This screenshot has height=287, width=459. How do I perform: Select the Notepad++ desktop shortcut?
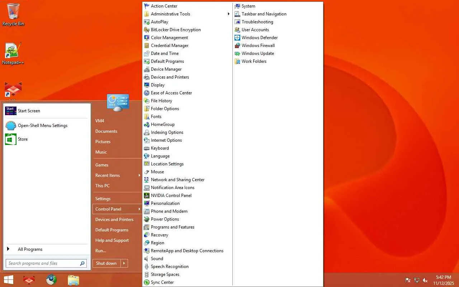(x=13, y=54)
